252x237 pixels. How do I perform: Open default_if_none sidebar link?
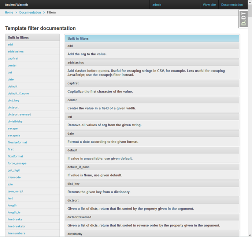click(18, 93)
